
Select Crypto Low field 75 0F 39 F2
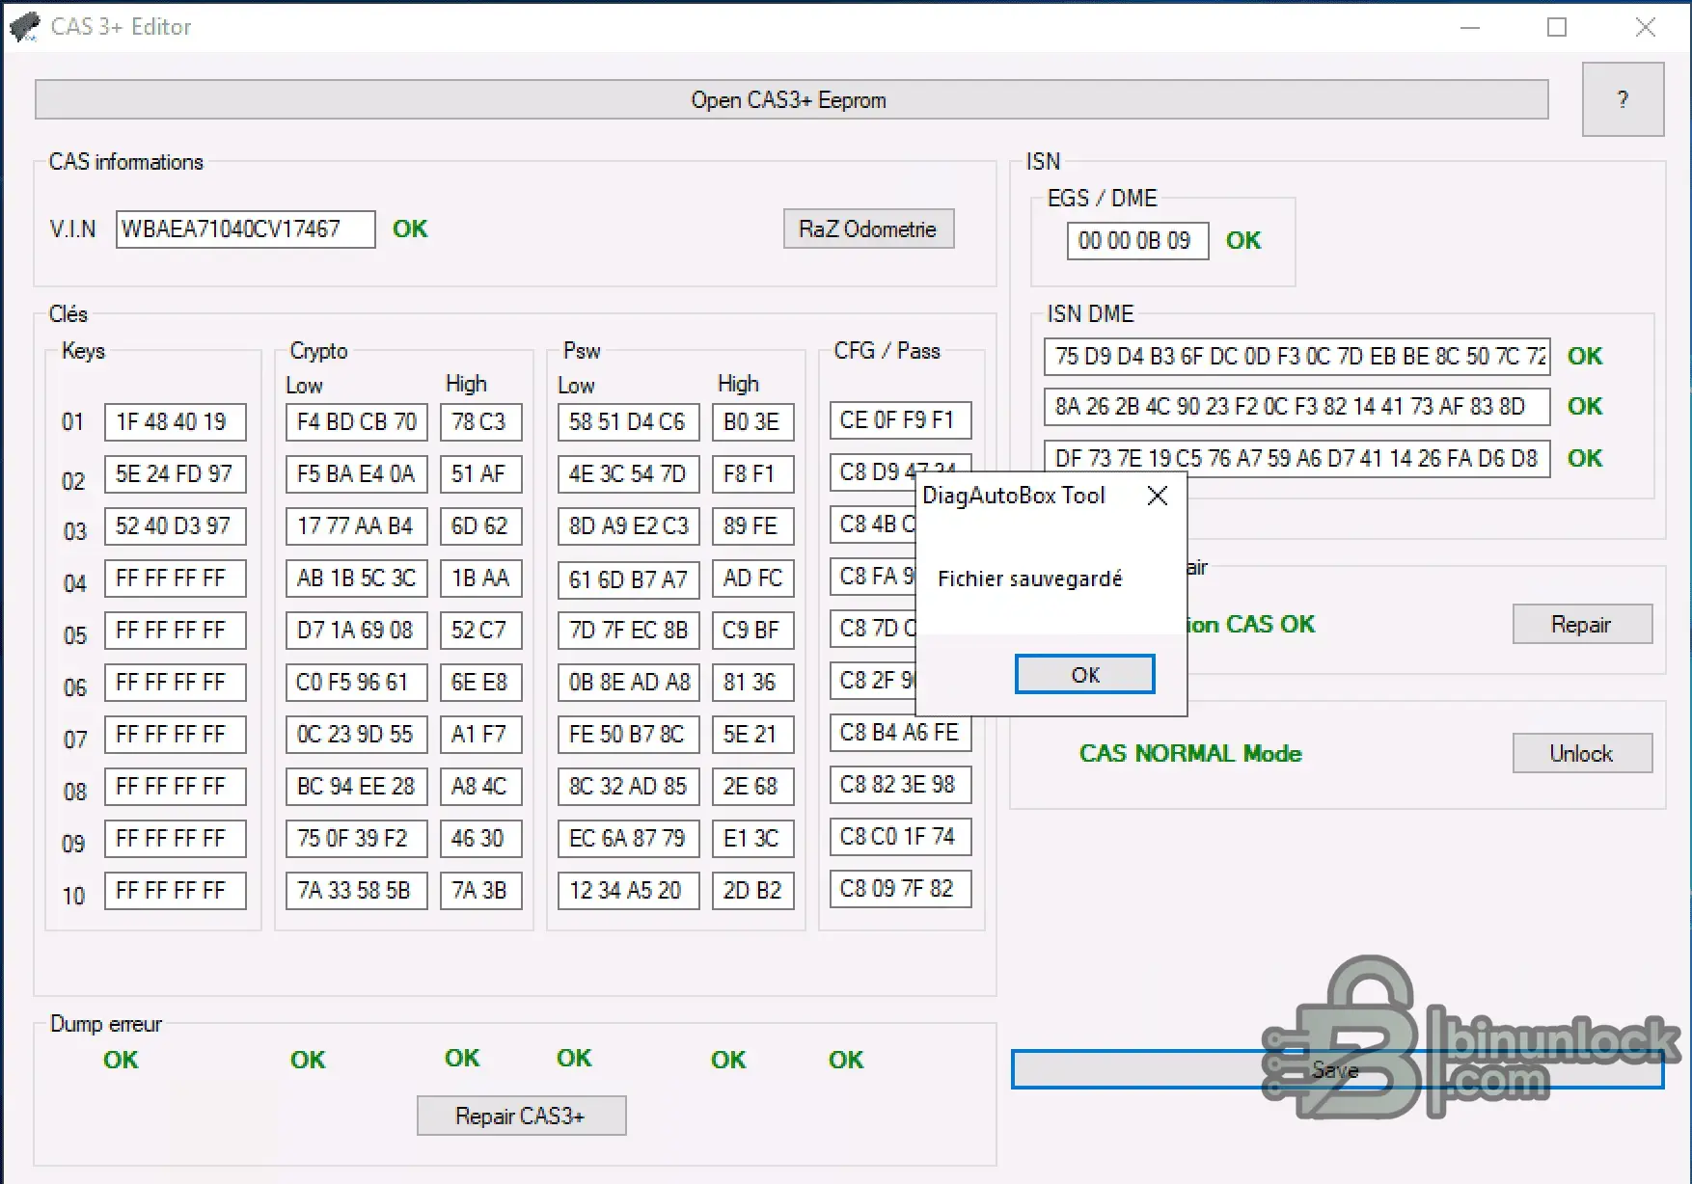tap(356, 839)
